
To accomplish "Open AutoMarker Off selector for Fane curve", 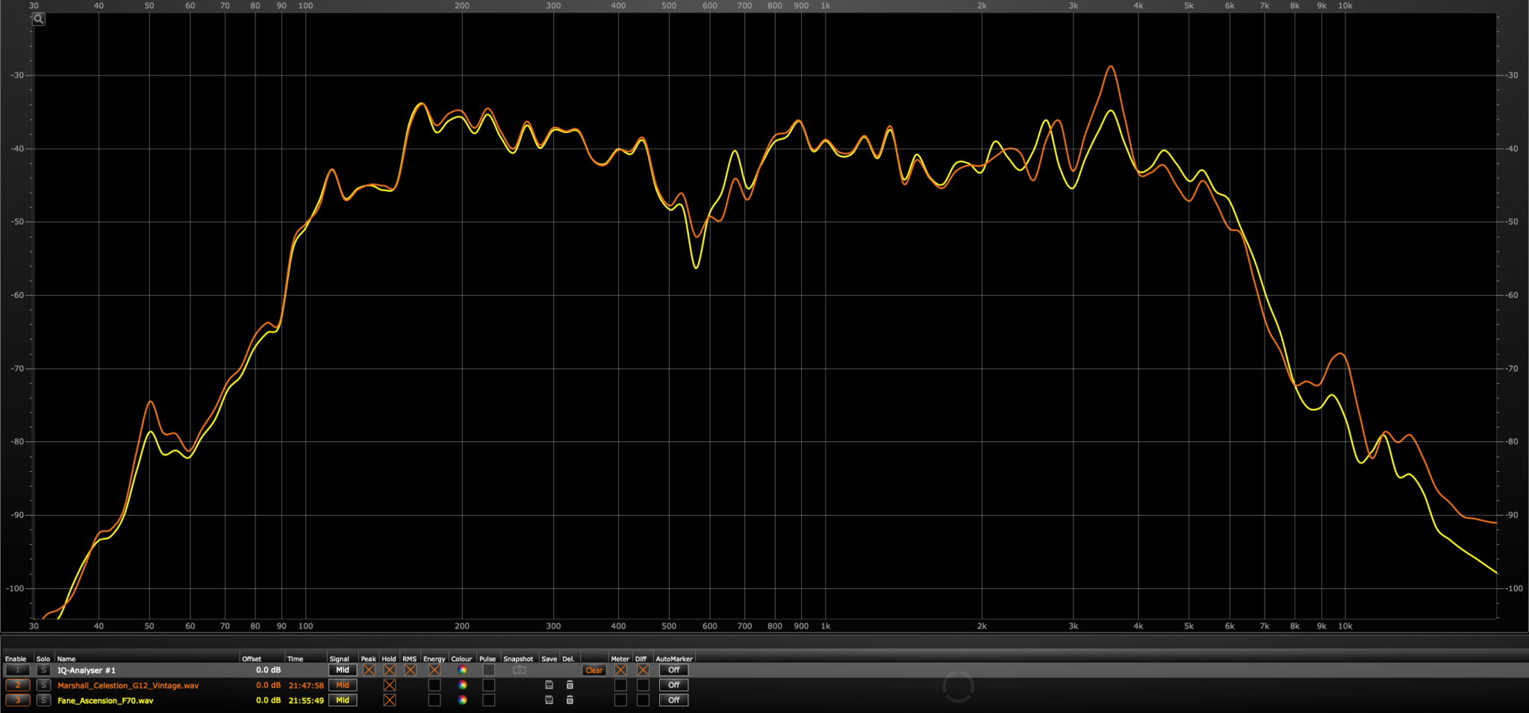I will 673,700.
